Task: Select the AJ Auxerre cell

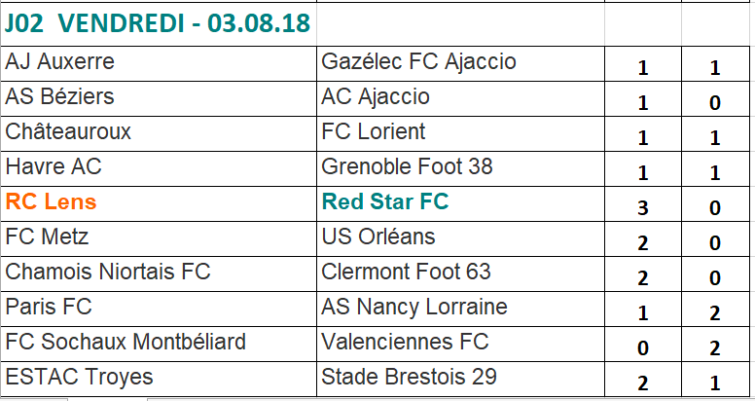Action: (60, 63)
